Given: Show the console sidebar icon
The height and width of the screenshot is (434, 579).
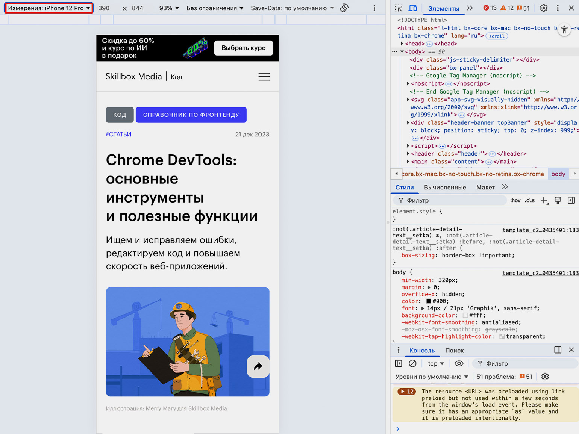Looking at the screenshot, I should click(399, 363).
